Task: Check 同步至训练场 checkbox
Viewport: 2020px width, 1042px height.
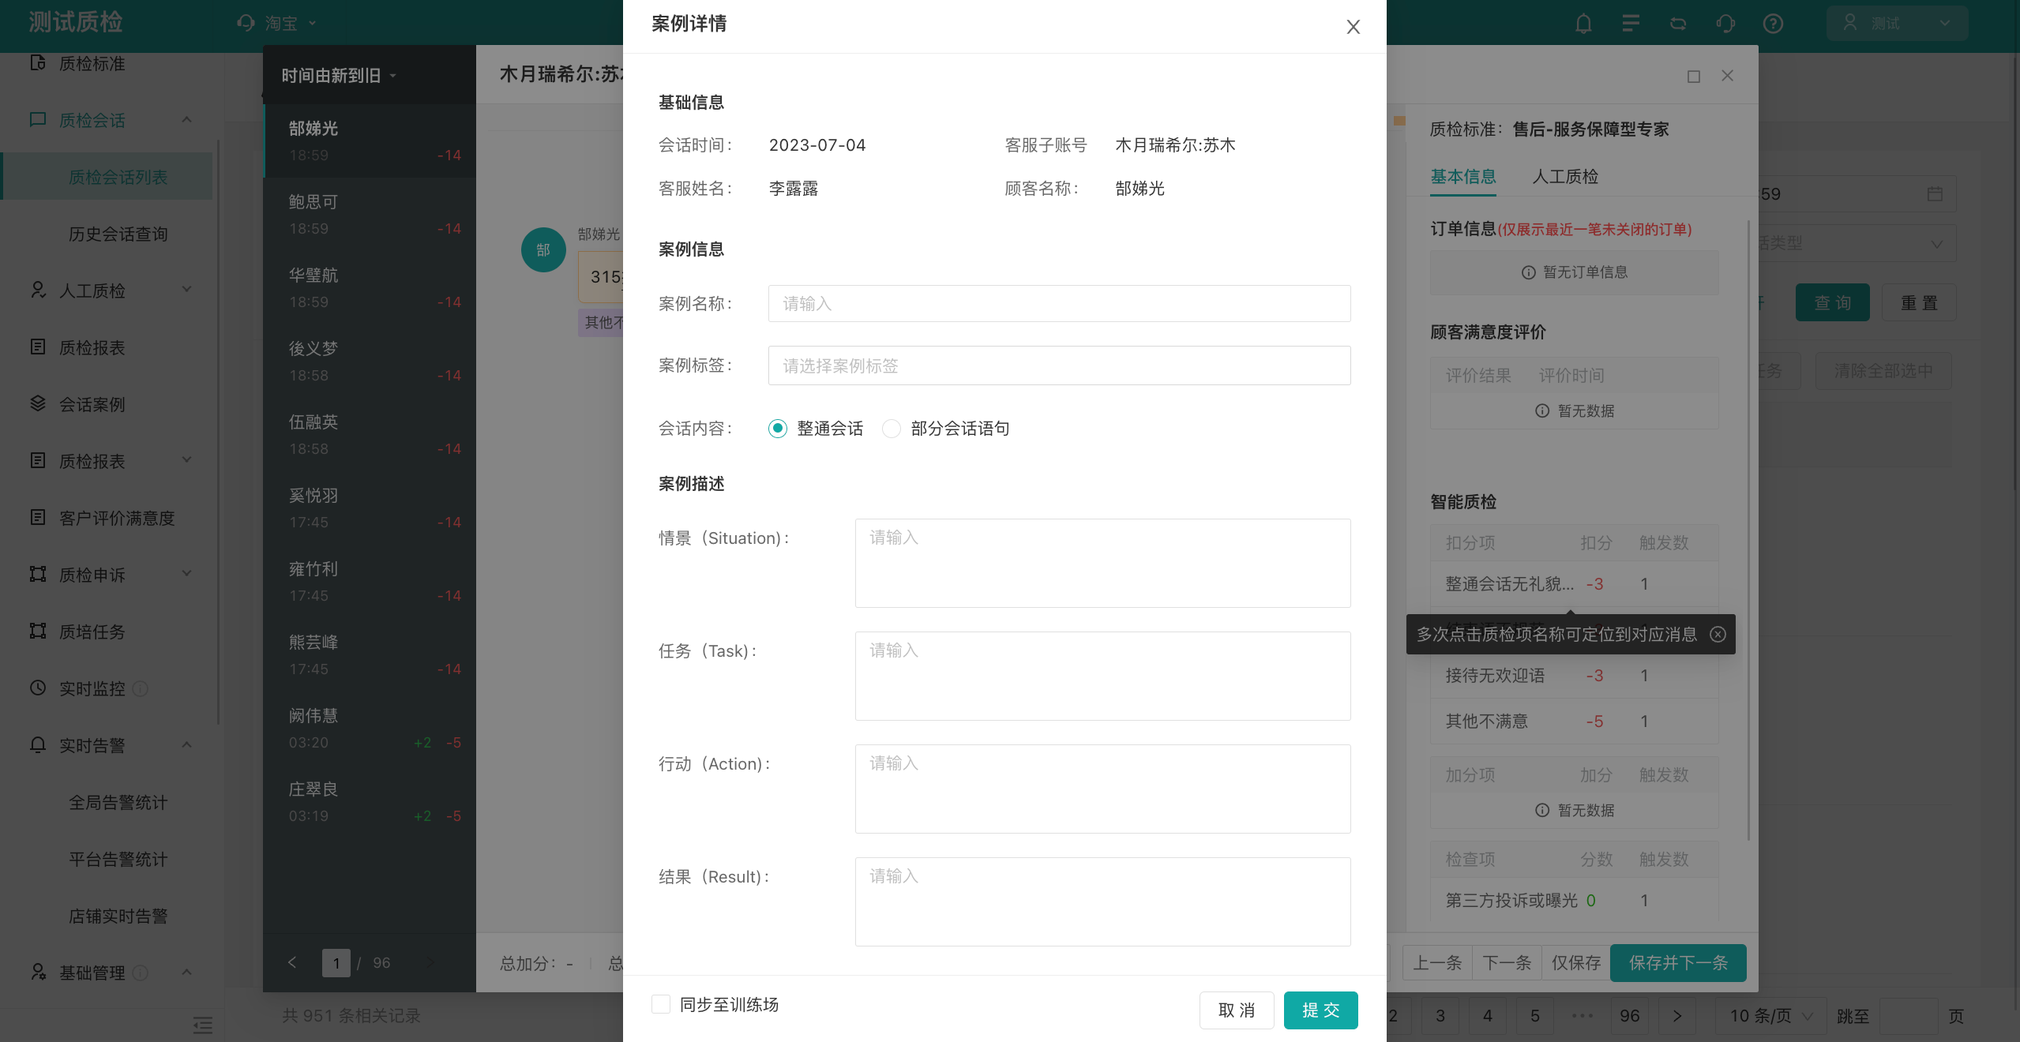Action: point(661,1004)
